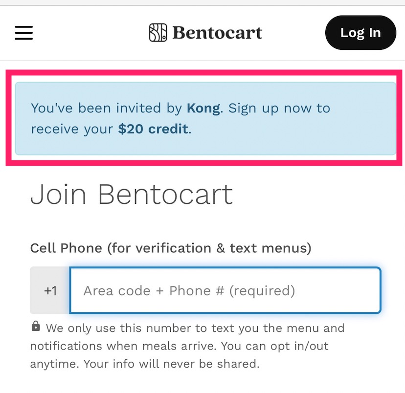Select the You've been invited message box

point(202,118)
